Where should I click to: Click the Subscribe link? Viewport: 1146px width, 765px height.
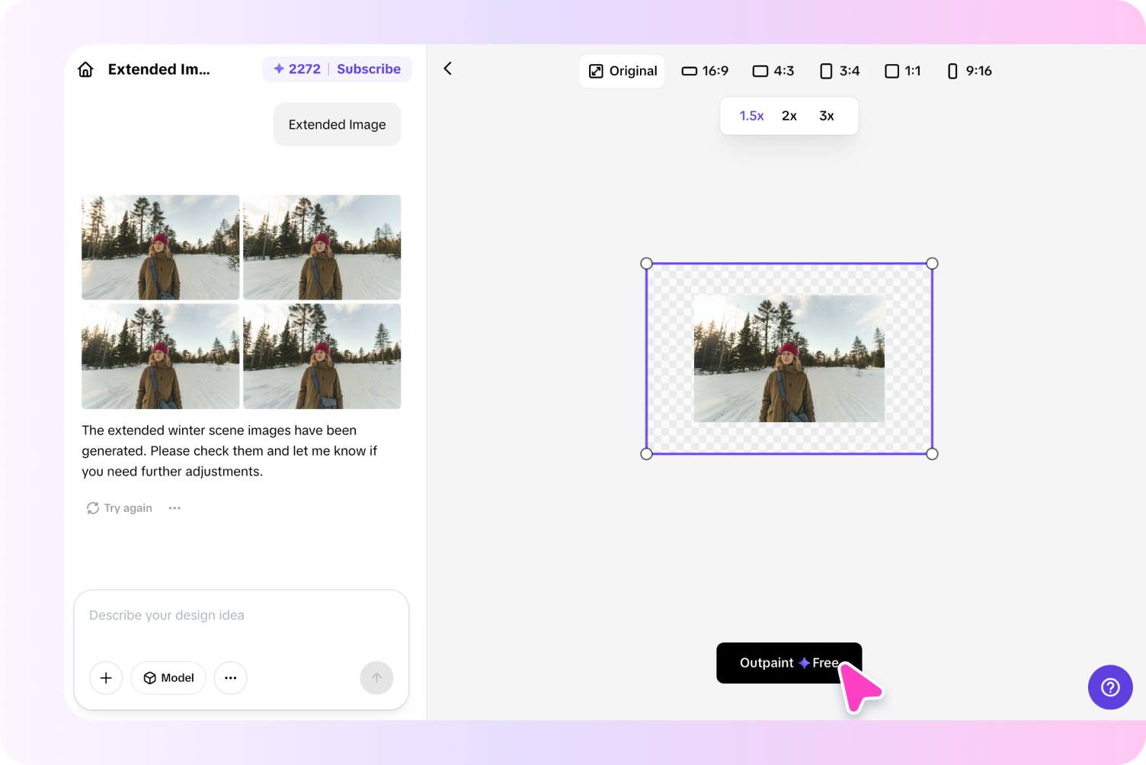369,69
